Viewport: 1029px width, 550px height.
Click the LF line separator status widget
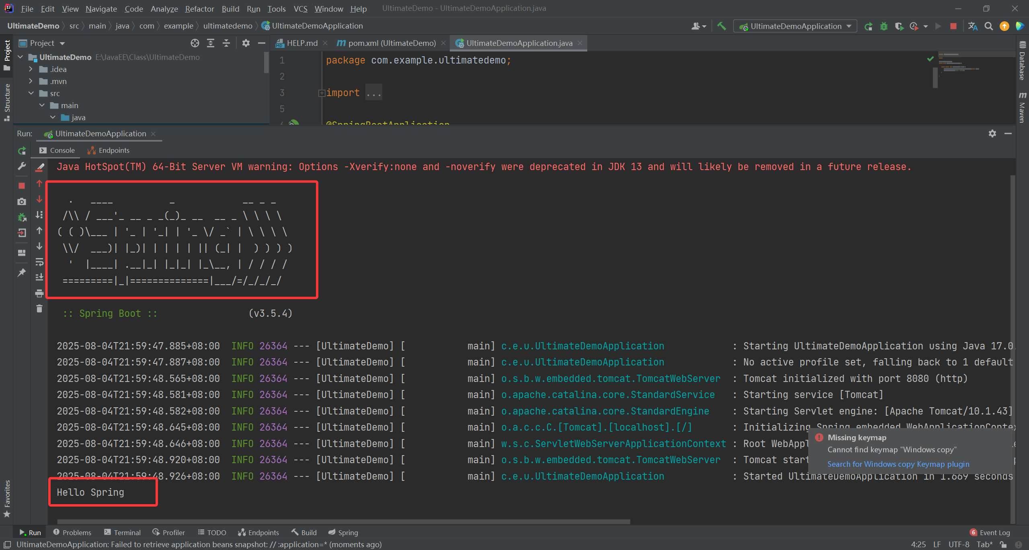point(937,544)
